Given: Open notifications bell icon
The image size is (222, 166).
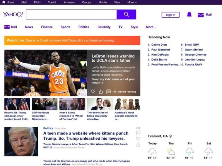Looking at the screenshot, I should pos(189,15).
